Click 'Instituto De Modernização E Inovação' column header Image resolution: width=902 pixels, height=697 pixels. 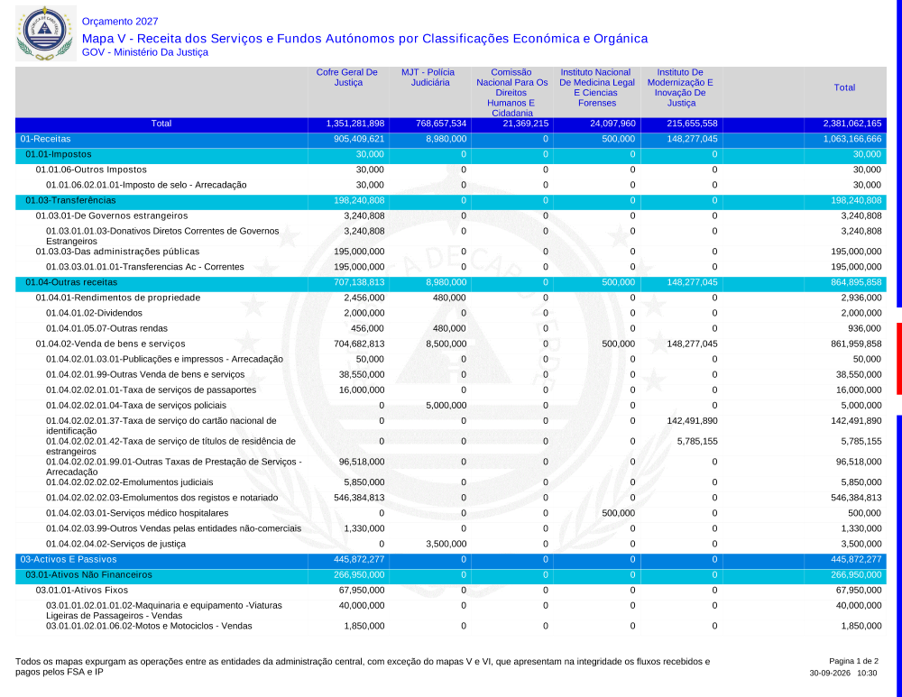pyautogui.click(x=680, y=87)
